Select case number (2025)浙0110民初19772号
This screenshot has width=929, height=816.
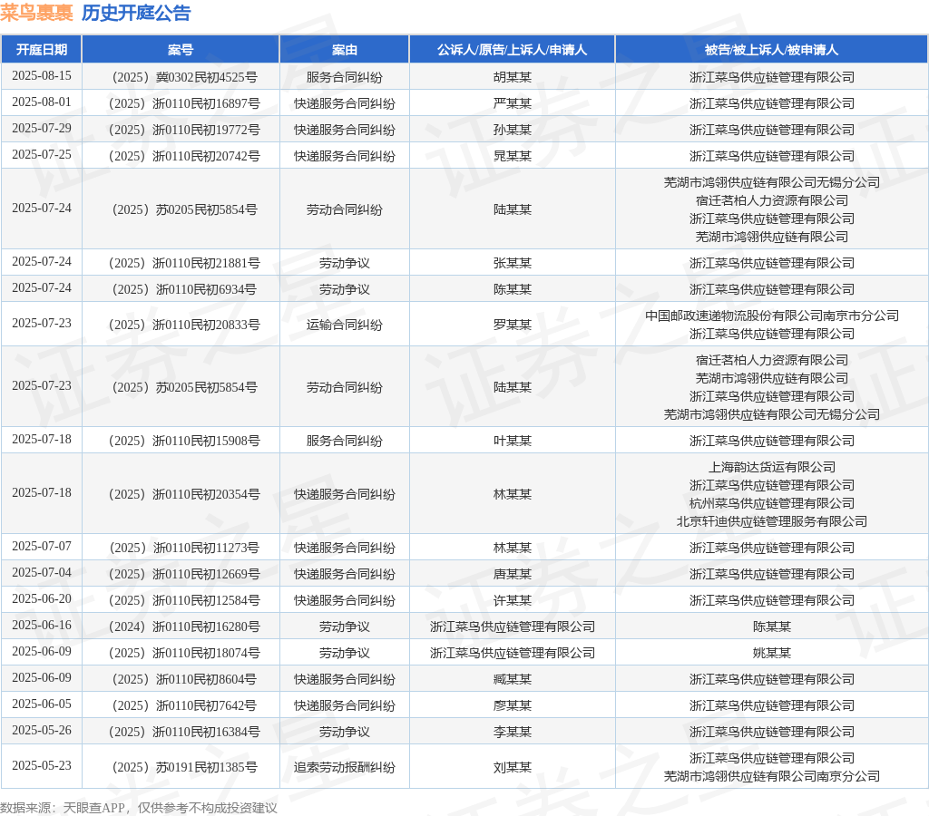(184, 130)
